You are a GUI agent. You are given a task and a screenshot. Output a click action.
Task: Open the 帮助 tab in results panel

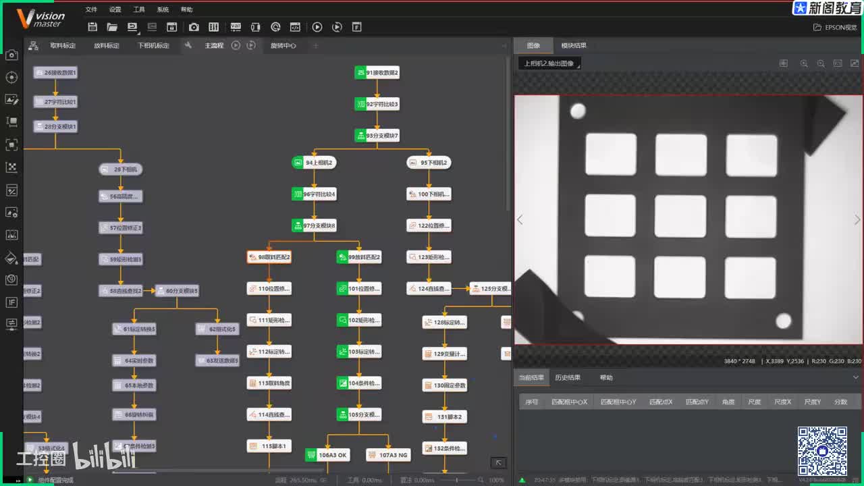(606, 377)
